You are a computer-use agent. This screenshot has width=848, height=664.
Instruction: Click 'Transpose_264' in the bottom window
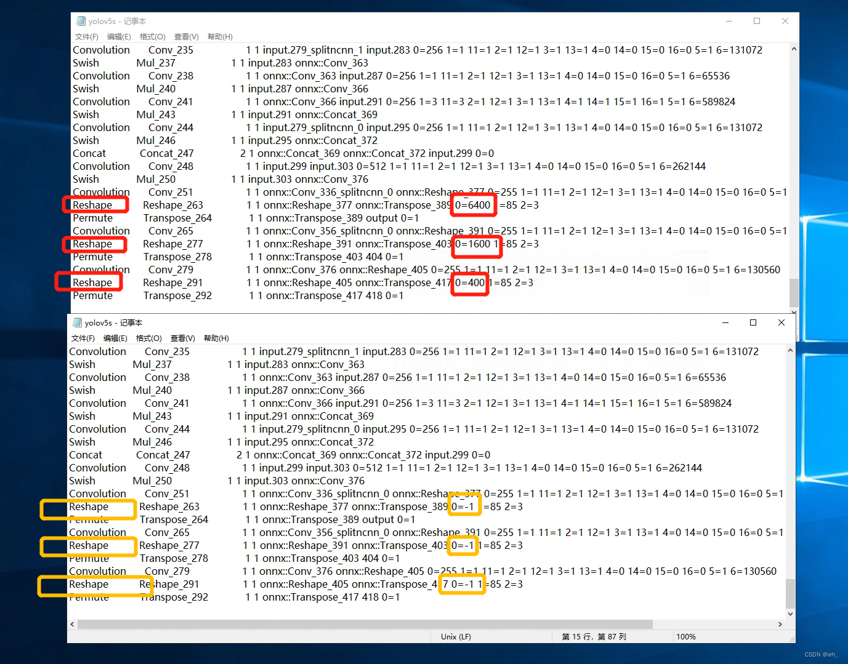(x=174, y=519)
